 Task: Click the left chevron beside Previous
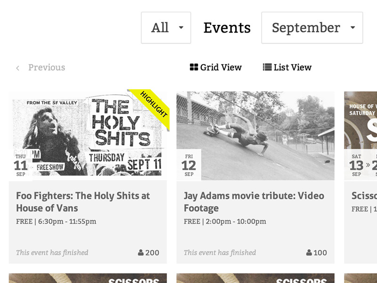(17, 67)
